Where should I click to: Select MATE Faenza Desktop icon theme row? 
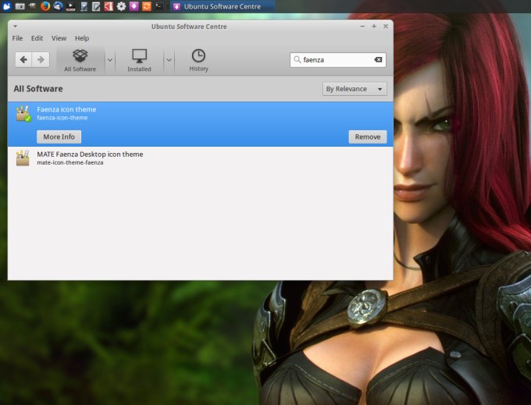[201, 158]
